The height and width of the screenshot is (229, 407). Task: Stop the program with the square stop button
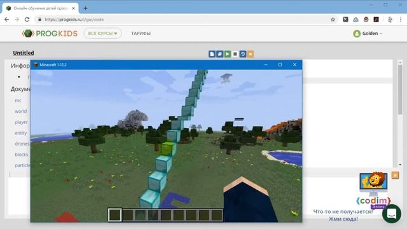(235, 54)
